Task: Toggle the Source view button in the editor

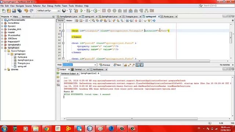Action: point(61,21)
